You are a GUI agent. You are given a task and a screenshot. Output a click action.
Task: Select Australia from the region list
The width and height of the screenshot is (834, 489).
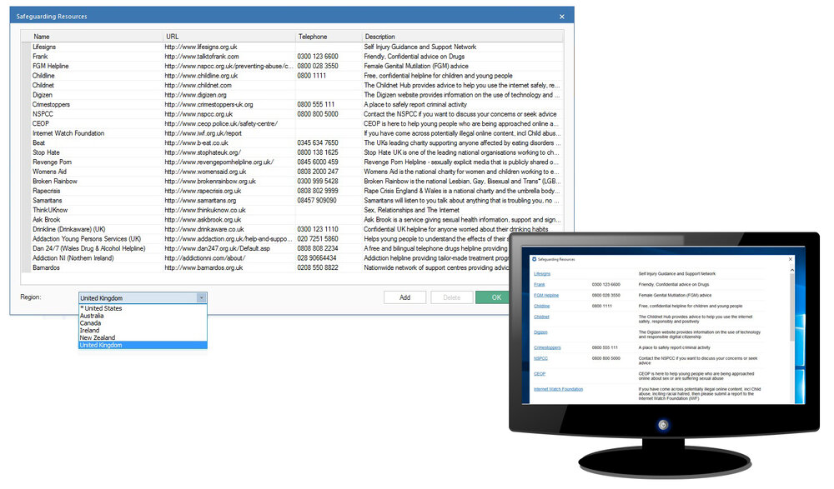pos(92,316)
